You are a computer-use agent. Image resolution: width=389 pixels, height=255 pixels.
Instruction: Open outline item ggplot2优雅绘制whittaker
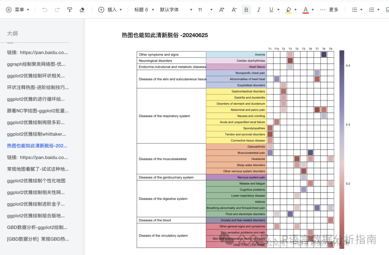(x=36, y=134)
